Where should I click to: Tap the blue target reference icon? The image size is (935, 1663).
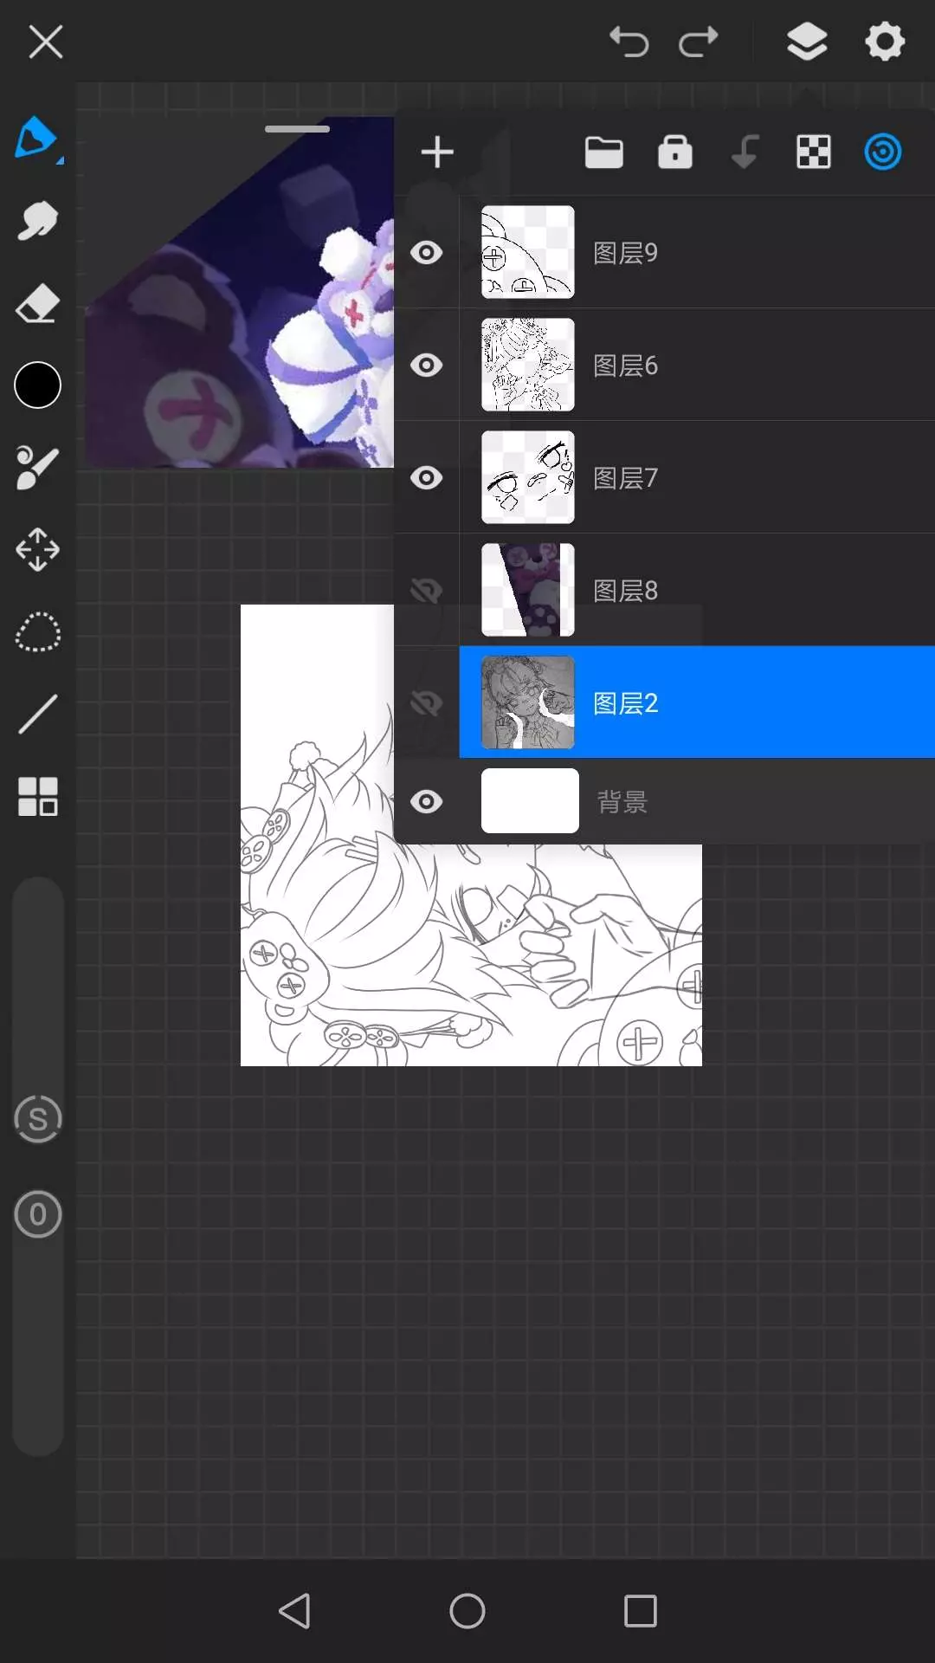tap(883, 152)
